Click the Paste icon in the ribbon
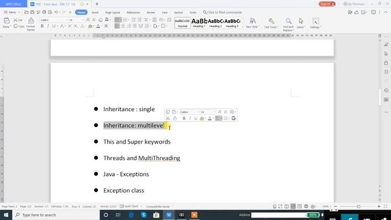Image resolution: width=391 pixels, height=220 pixels. click(x=7, y=21)
